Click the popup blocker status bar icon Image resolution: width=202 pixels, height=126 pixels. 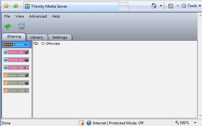point(81,123)
